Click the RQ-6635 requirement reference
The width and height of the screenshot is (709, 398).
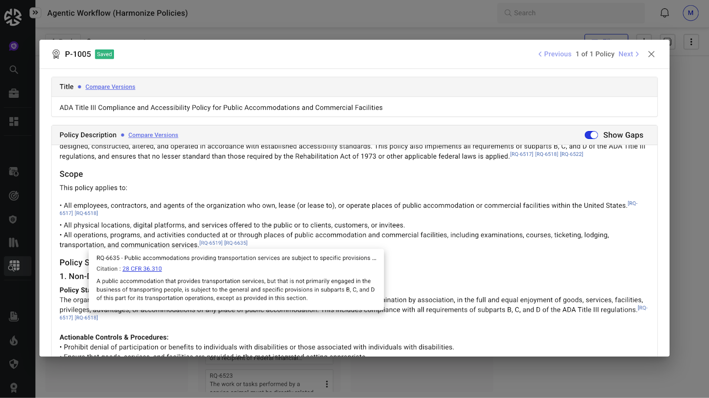point(236,243)
